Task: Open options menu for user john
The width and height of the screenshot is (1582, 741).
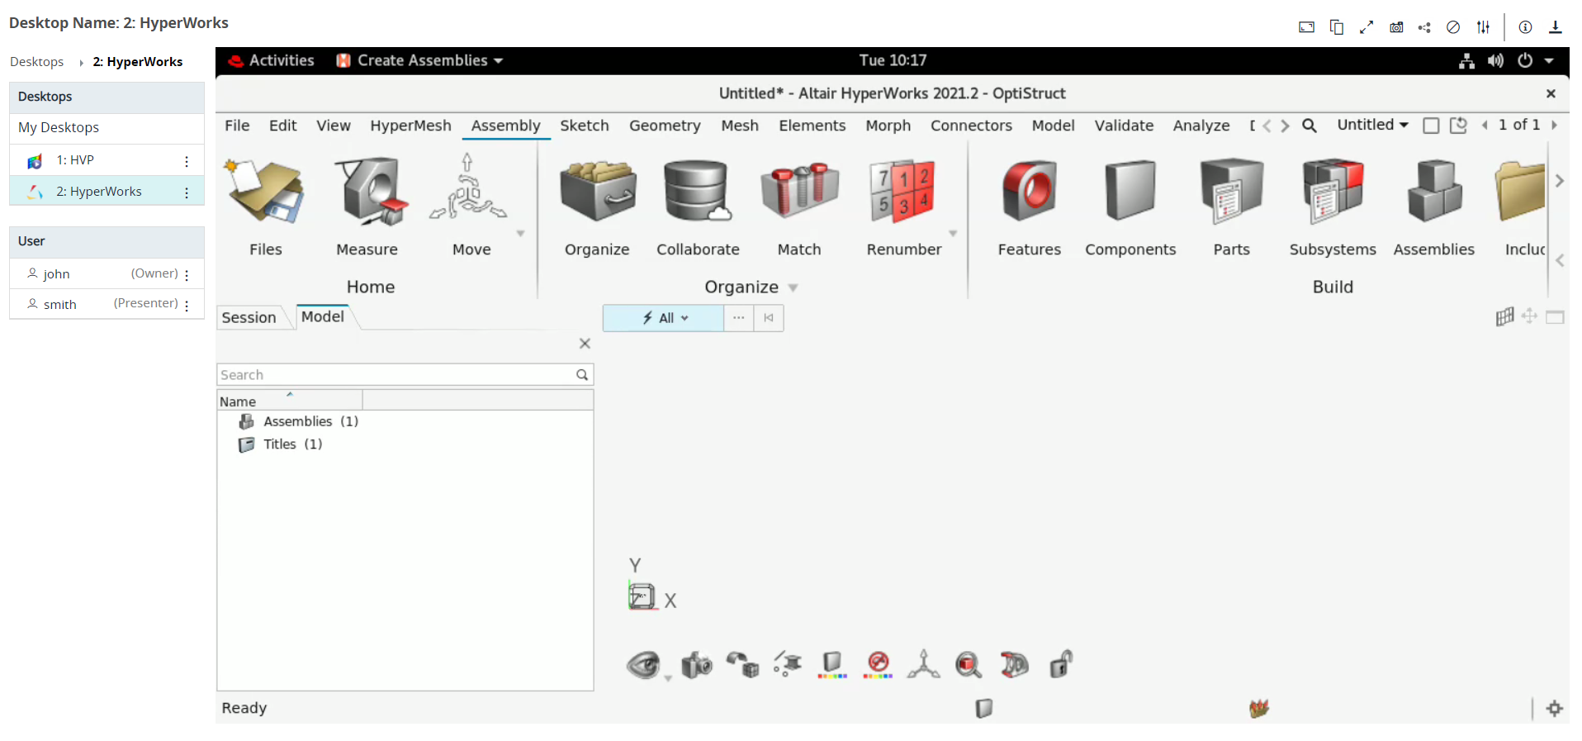Action: tap(187, 274)
